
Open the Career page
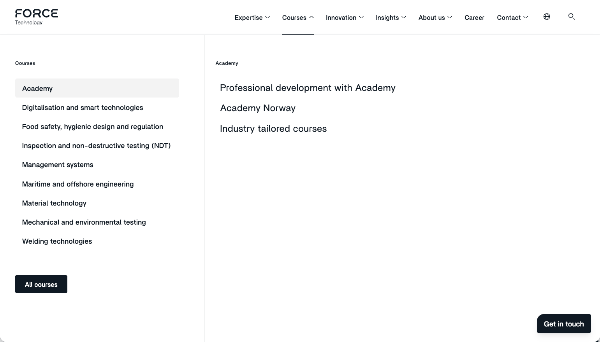(474, 17)
